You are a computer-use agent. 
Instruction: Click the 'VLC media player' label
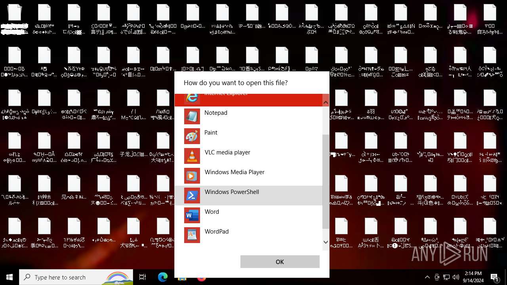227,152
